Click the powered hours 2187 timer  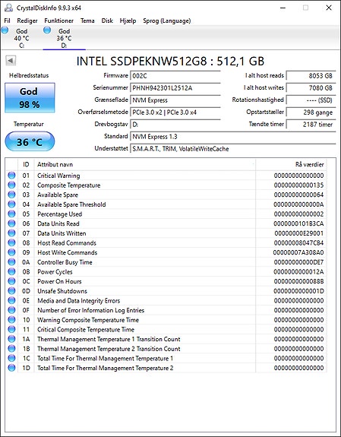tap(311, 125)
